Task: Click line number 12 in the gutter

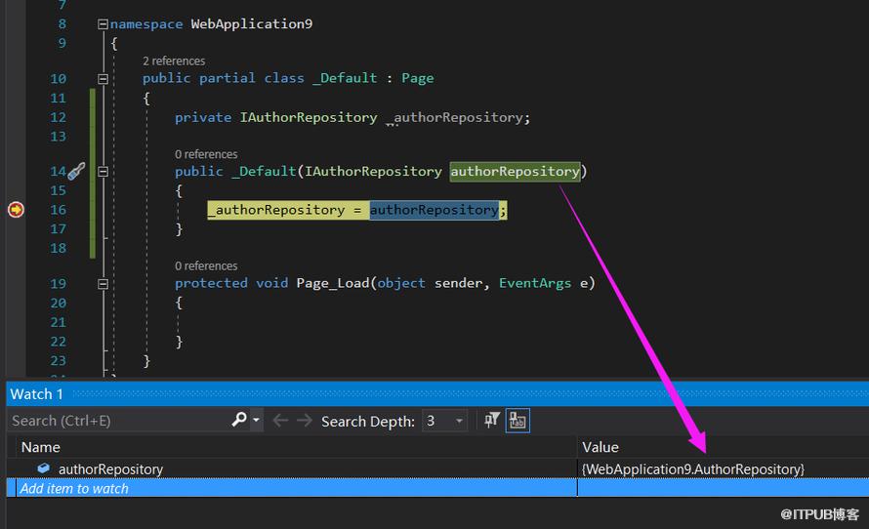Action: click(x=59, y=117)
